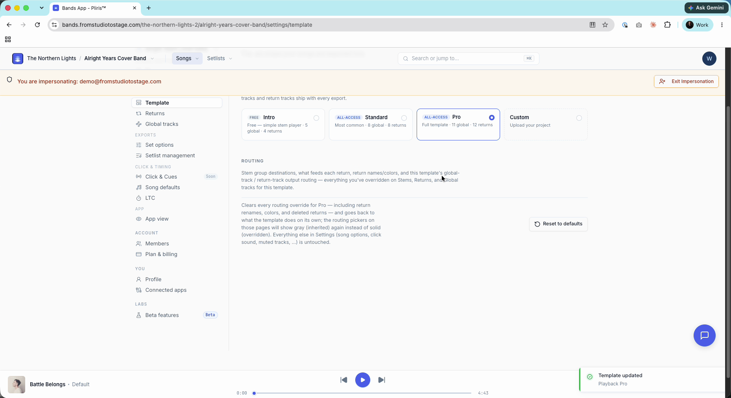Image resolution: width=731 pixels, height=398 pixels.
Task: Click the Battle Belongs album thumbnail
Action: tap(17, 384)
